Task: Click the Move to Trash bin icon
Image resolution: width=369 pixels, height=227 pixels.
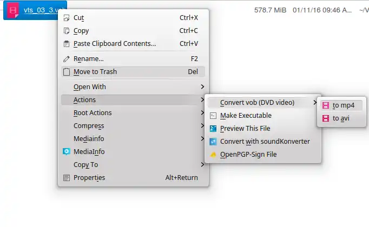Action: click(x=67, y=71)
